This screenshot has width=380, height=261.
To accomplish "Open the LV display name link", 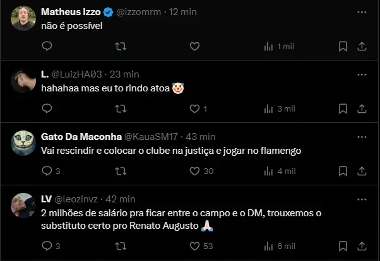I will click(x=47, y=199).
